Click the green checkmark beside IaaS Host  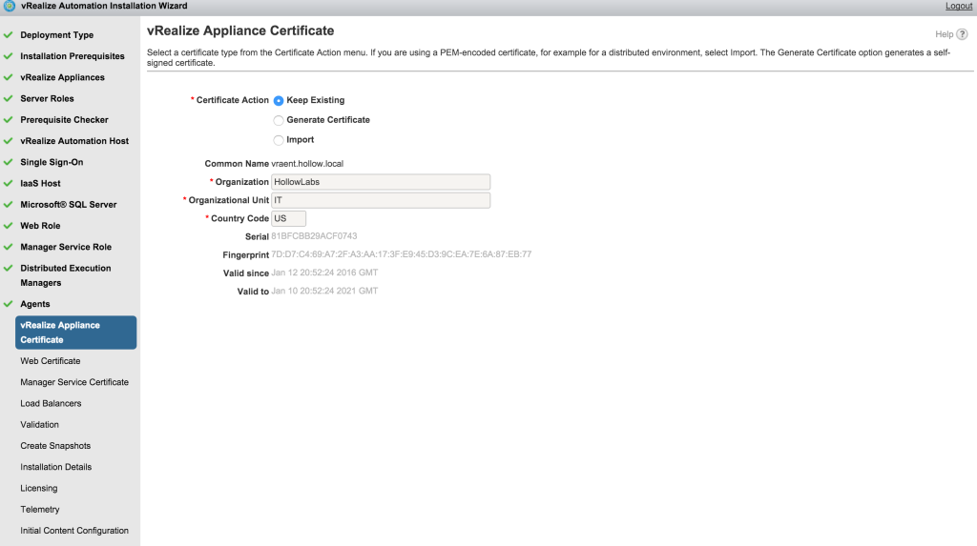click(8, 184)
